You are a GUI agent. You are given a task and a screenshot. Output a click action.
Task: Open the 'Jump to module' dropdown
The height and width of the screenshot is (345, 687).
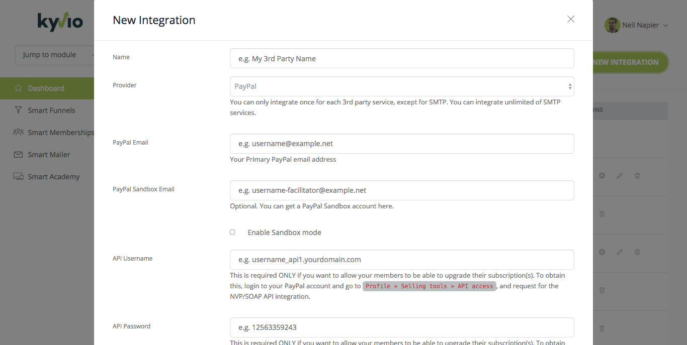coord(54,55)
